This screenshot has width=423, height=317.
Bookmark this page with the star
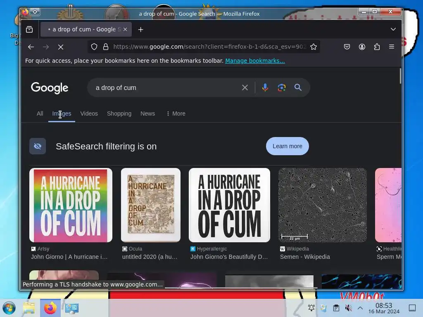(313, 47)
